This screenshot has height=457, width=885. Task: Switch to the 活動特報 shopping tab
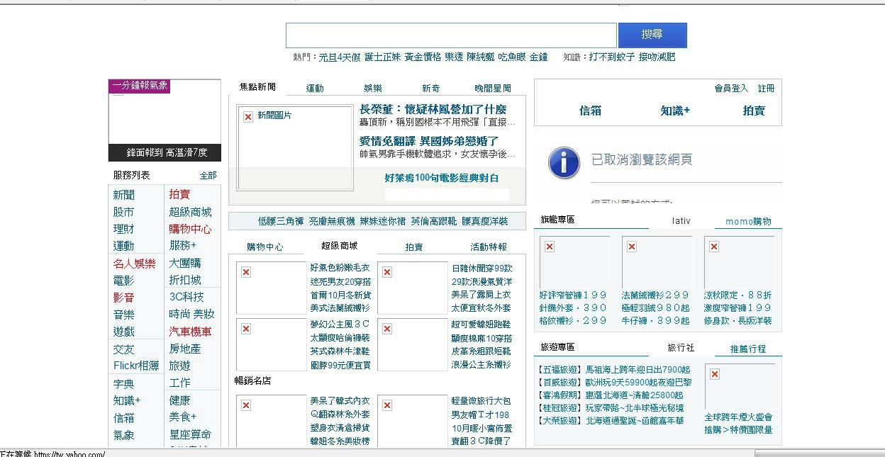(x=489, y=247)
